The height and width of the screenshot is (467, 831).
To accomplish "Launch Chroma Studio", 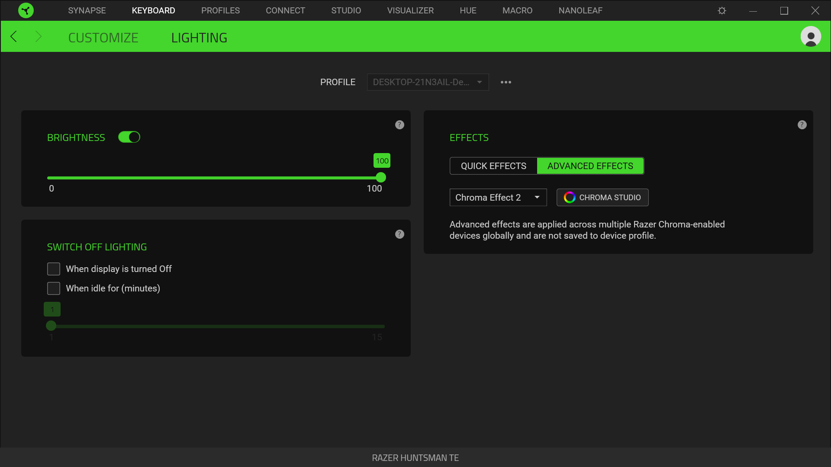I will [x=602, y=198].
